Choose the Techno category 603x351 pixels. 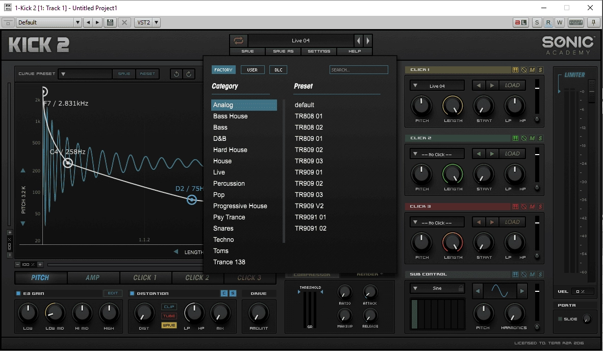244,239
